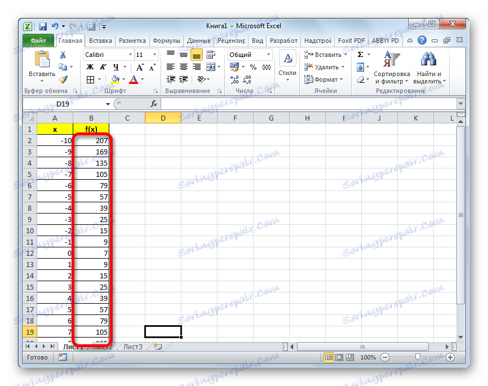Image resolution: width=488 pixels, height=386 pixels.
Task: Adjust the zoom slider handle
Action: click(418, 357)
